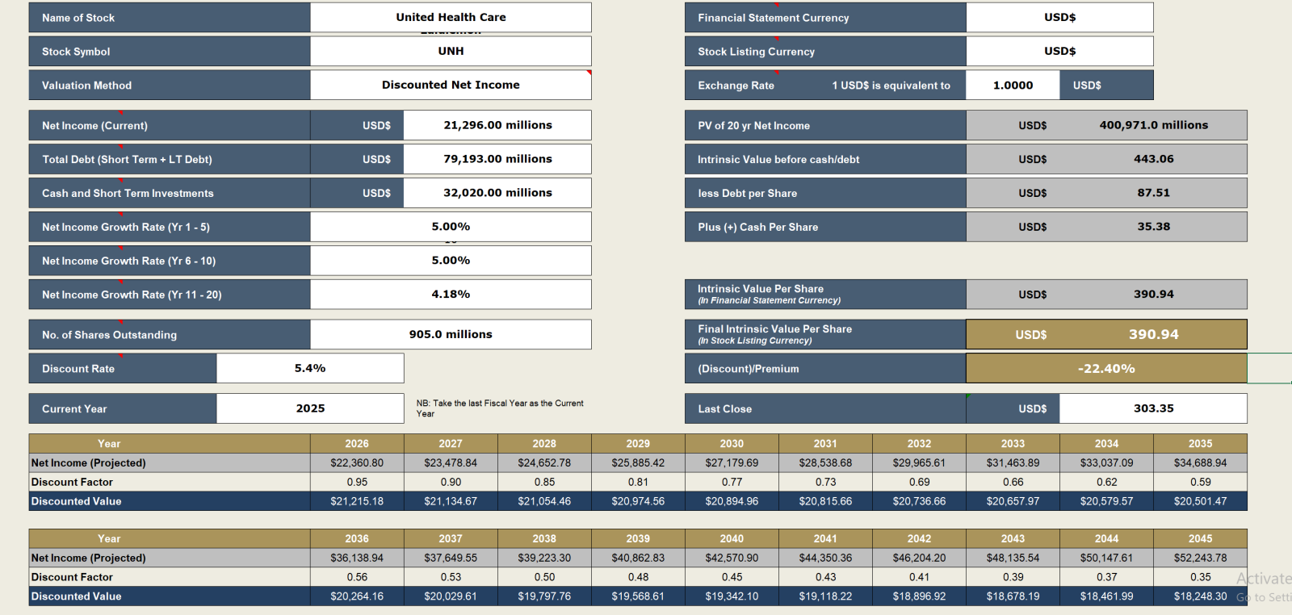The height and width of the screenshot is (615, 1292).
Task: Select discount factor 0.95 under 2026
Action: point(357,482)
